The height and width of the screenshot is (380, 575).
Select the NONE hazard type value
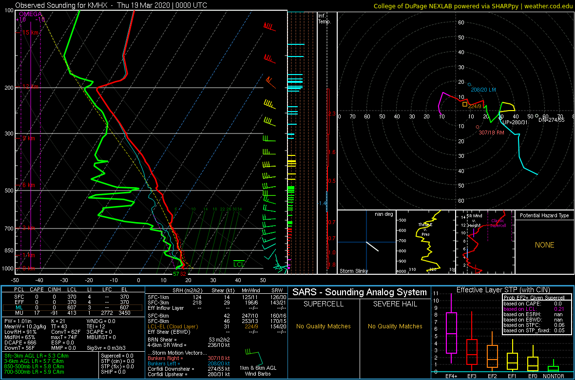click(544, 245)
